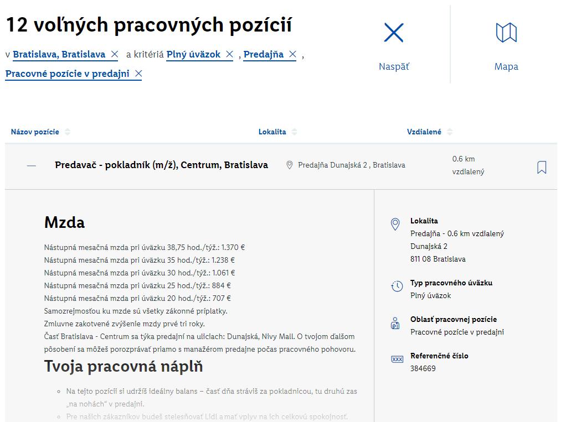Click the clock icon for Typ pracovného úväzku
This screenshot has height=422, width=576.
coord(397,286)
